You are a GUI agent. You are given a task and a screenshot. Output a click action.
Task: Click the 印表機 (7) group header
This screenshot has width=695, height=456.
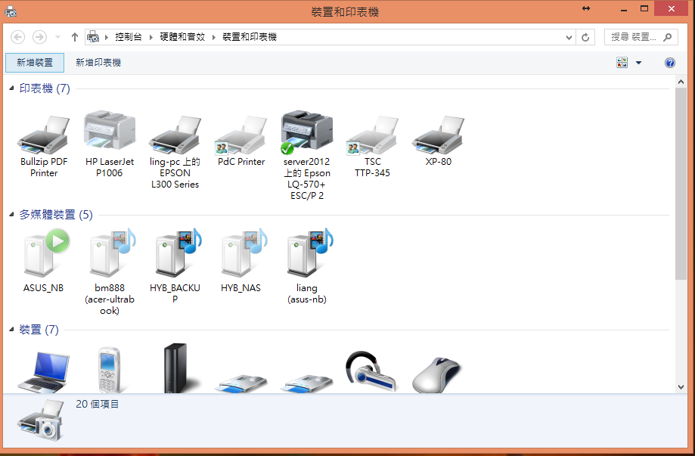(45, 88)
